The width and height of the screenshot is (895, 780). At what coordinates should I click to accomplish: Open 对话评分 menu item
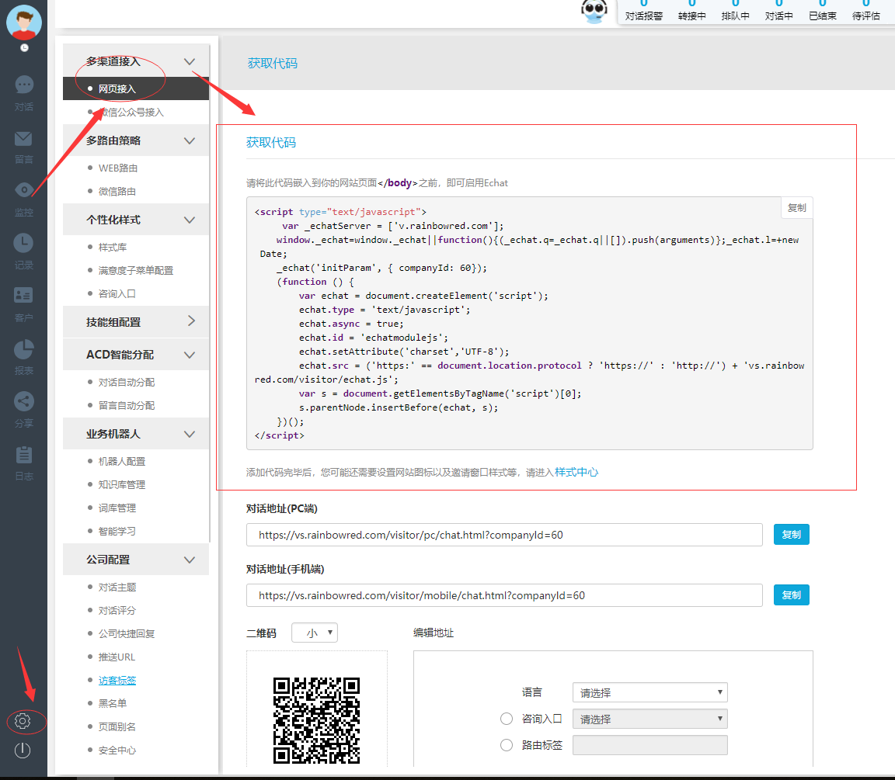(x=117, y=610)
